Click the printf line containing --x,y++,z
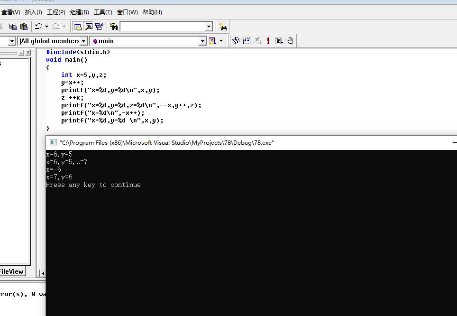This screenshot has height=316, width=457. (x=131, y=105)
